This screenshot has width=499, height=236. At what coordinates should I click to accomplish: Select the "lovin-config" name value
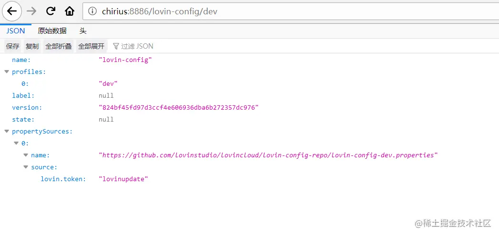coord(125,60)
